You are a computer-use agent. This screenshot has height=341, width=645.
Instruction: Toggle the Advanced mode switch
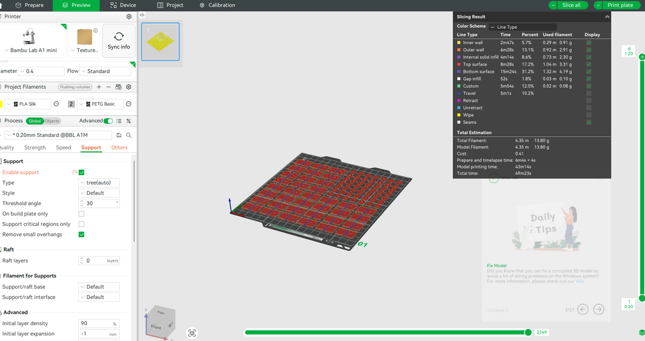pos(108,121)
